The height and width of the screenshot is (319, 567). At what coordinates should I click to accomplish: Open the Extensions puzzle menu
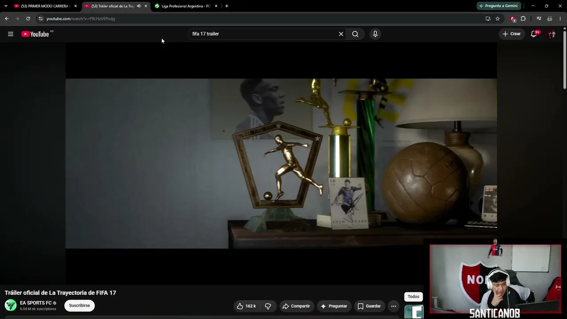(523, 19)
